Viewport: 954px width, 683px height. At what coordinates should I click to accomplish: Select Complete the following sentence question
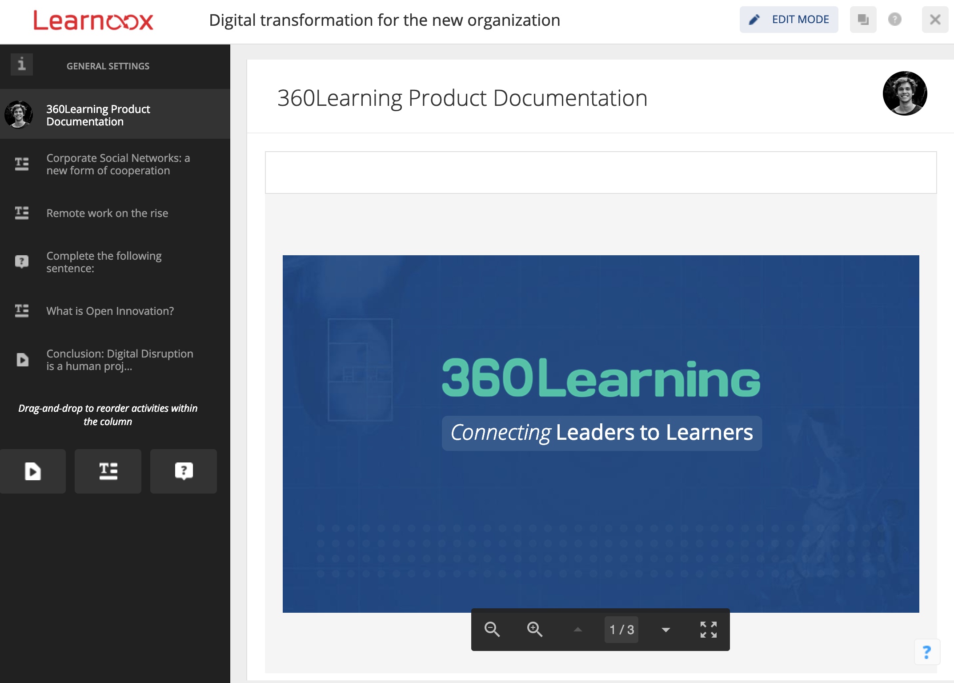point(104,262)
